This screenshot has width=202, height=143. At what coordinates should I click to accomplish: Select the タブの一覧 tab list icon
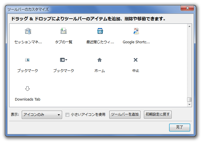(64, 31)
